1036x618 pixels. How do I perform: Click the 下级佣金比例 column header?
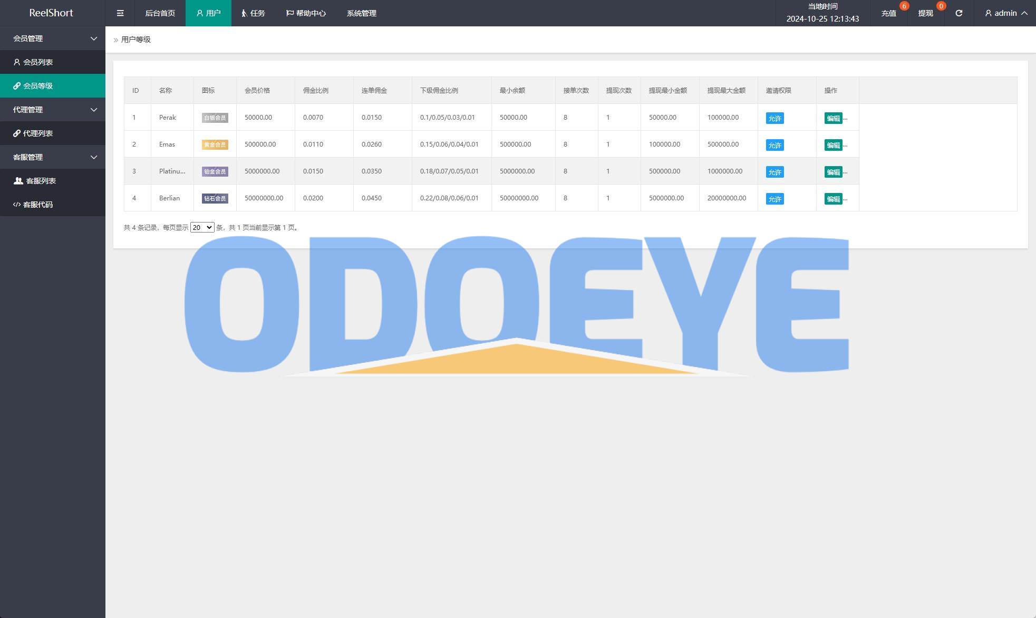pyautogui.click(x=452, y=90)
